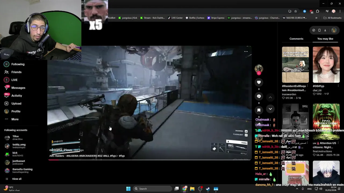344x193 pixels.
Task: Bookmark this page with the star icon
Action: (x=296, y=11)
